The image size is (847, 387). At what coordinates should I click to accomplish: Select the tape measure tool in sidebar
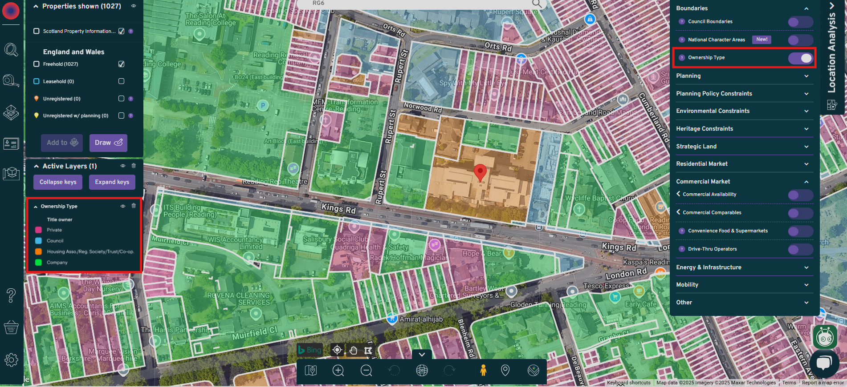[11, 81]
